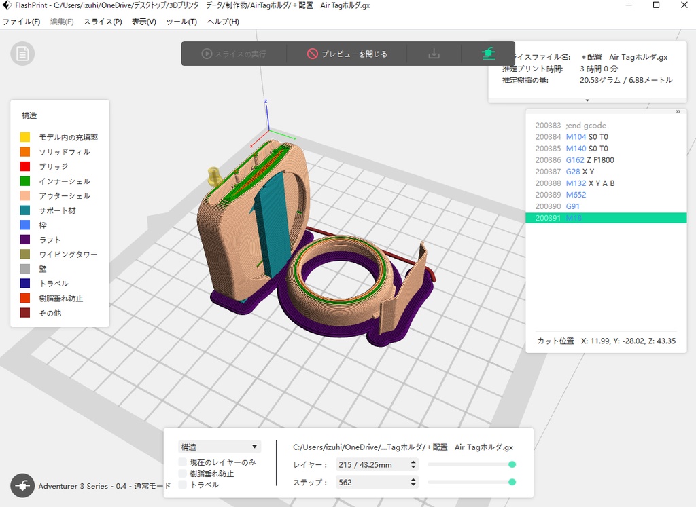Increase the ステップ value with the up arrow

coord(413,480)
